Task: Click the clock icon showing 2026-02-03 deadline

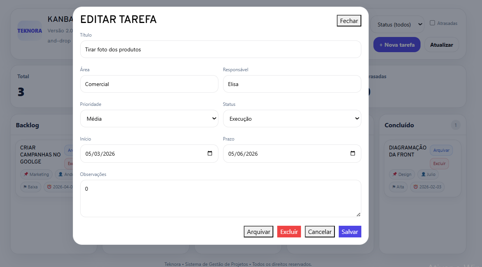Action: click(x=415, y=187)
